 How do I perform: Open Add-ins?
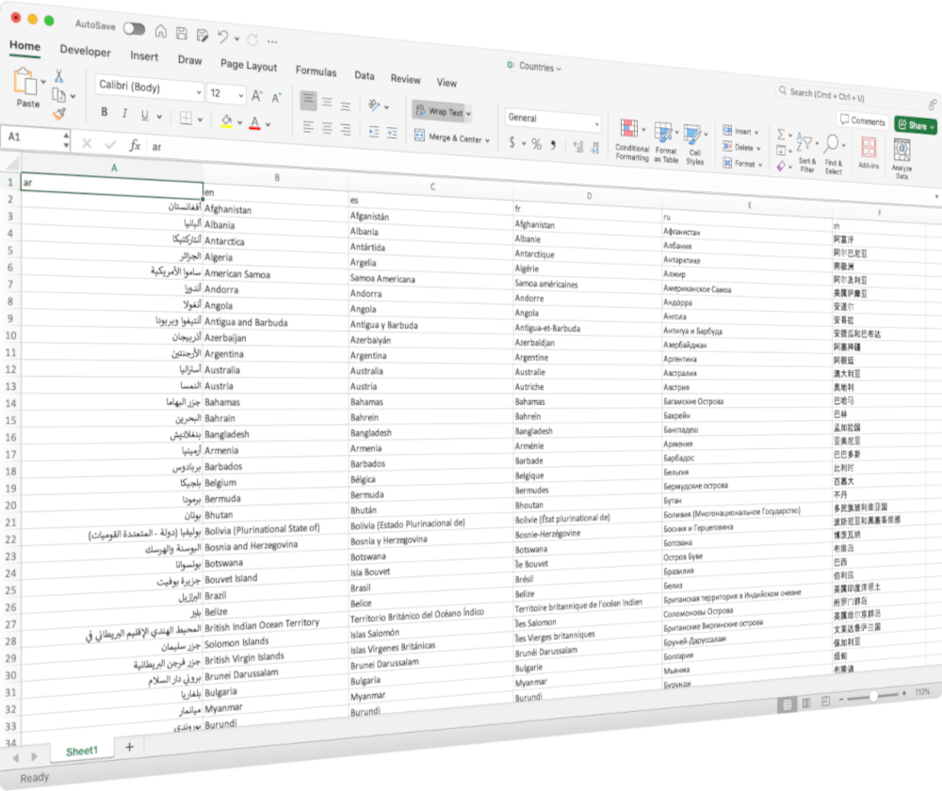[869, 153]
